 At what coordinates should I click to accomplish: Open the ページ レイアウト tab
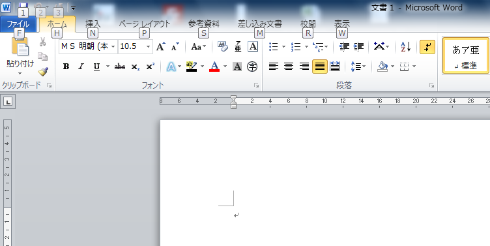tap(145, 24)
